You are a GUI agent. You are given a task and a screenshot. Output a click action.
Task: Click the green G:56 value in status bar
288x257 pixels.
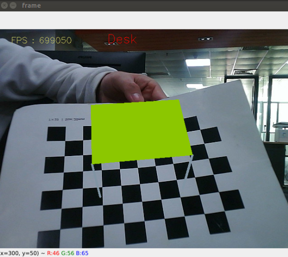click(x=67, y=253)
